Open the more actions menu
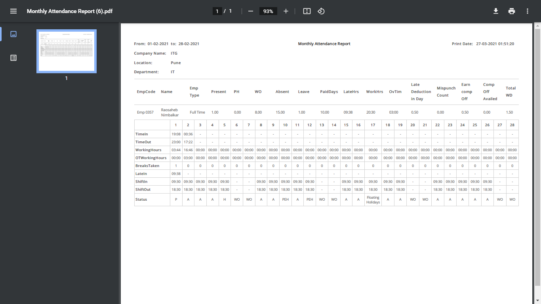This screenshot has width=541, height=304. pyautogui.click(x=528, y=11)
